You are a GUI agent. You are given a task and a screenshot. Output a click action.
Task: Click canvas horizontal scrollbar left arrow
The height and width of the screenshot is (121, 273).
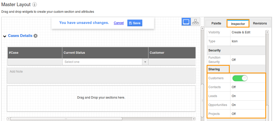click(8, 119)
